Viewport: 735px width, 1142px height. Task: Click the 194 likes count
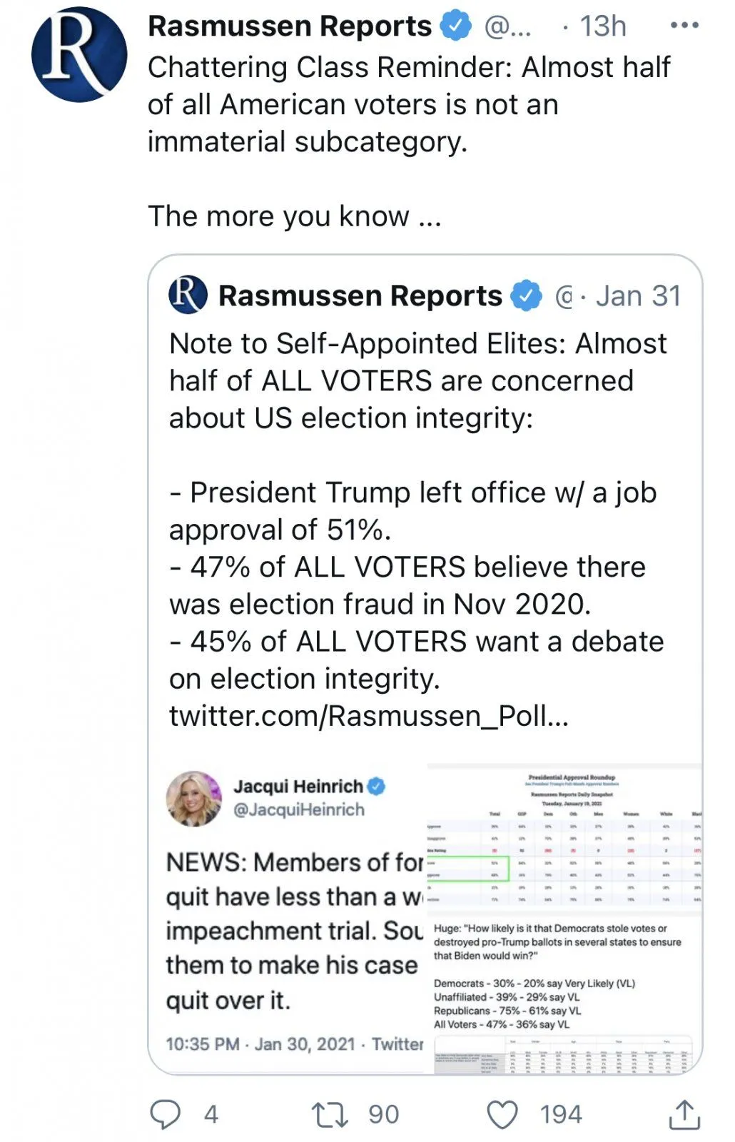561,1113
